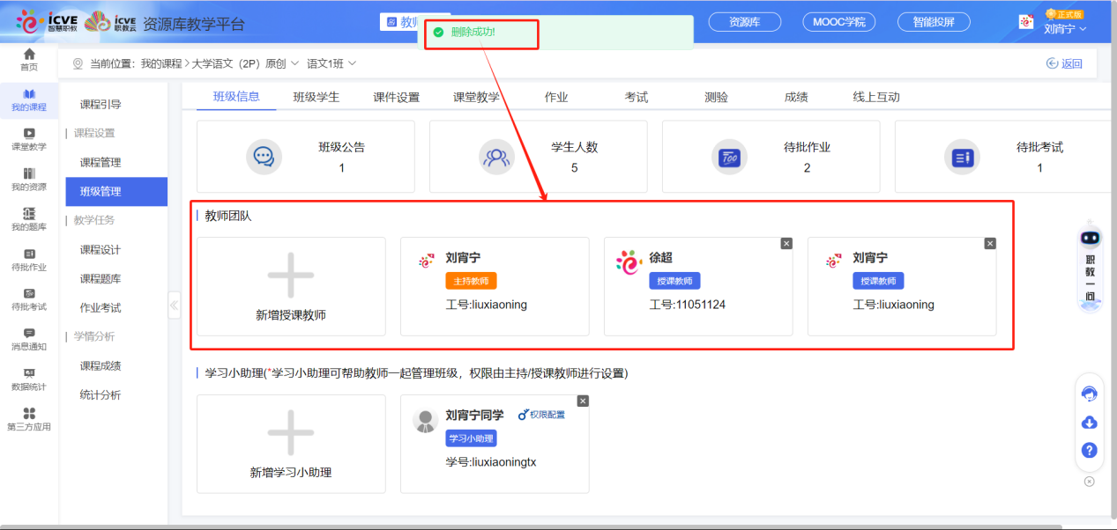1117x530 pixels.
Task: Switch to the 班级学生 tab
Action: 316,97
